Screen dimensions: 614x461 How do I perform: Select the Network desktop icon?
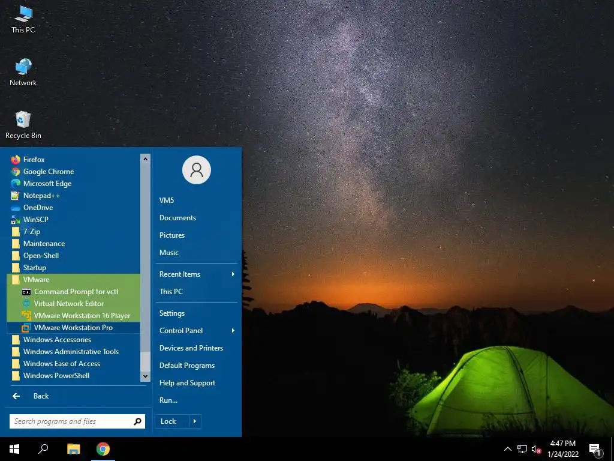23,72
